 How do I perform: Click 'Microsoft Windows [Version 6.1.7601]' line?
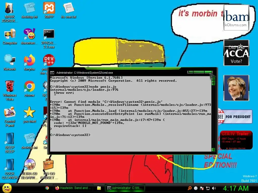[86, 77]
